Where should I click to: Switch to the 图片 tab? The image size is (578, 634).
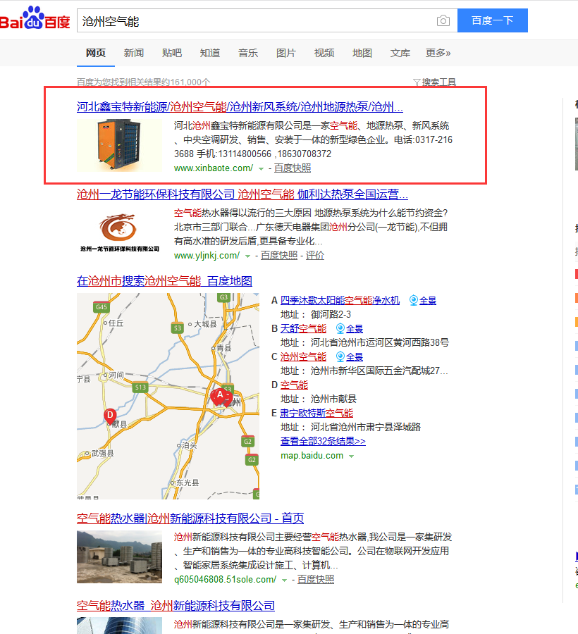285,53
